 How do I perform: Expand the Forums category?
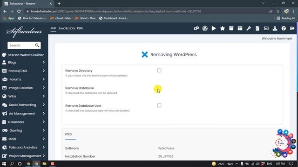(24, 79)
